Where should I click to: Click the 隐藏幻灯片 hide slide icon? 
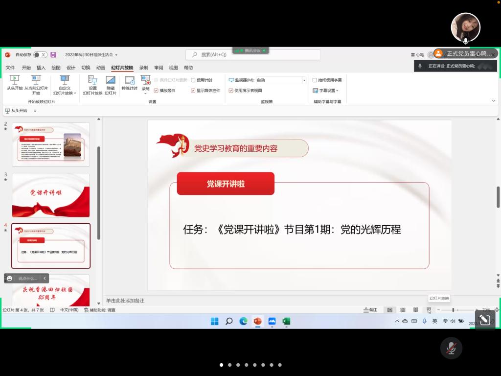tap(111, 82)
